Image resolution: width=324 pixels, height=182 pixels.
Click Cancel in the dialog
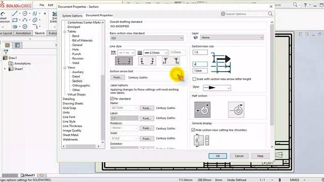[x=239, y=156]
